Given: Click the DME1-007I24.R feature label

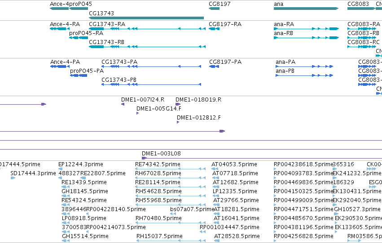Looking at the screenshot, I should [x=143, y=100].
